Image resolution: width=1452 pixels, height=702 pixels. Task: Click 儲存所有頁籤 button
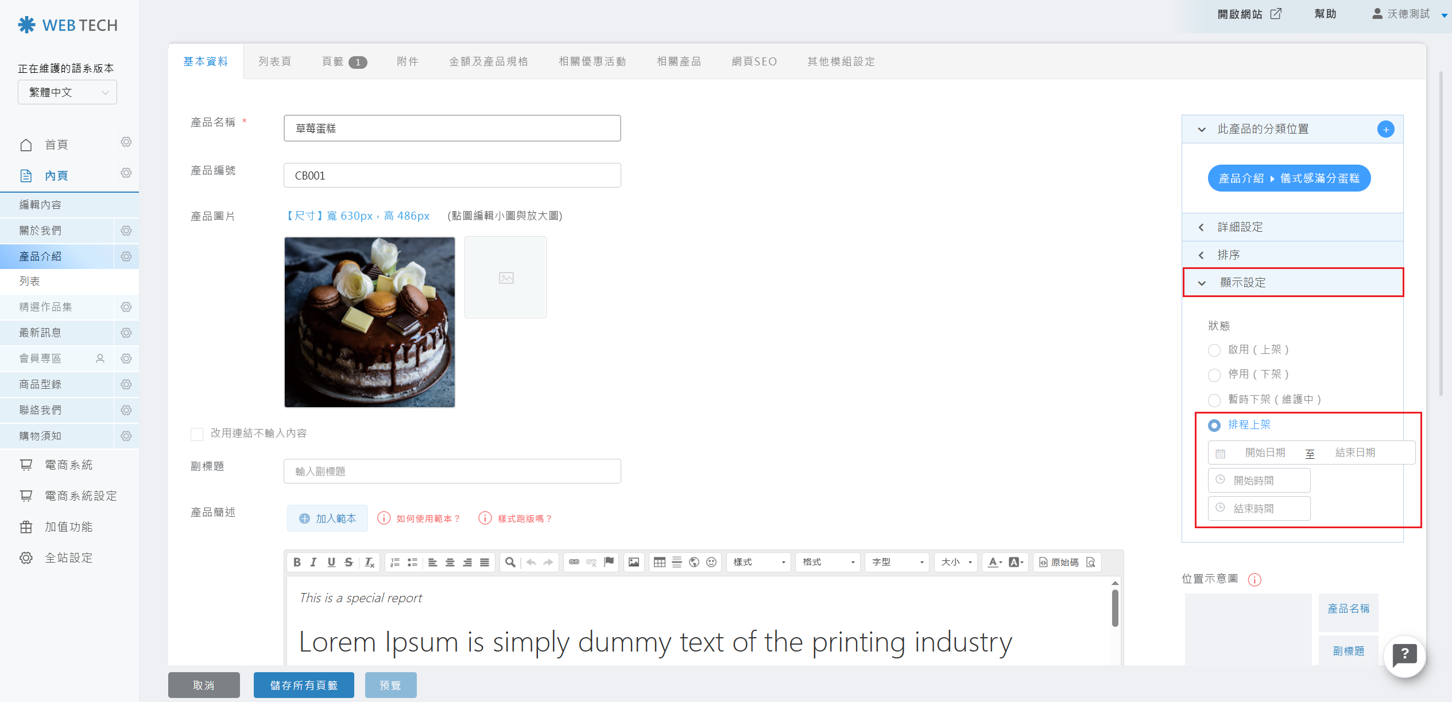pyautogui.click(x=304, y=685)
